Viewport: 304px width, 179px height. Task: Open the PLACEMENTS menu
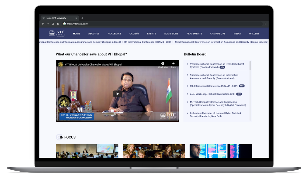point(194,33)
